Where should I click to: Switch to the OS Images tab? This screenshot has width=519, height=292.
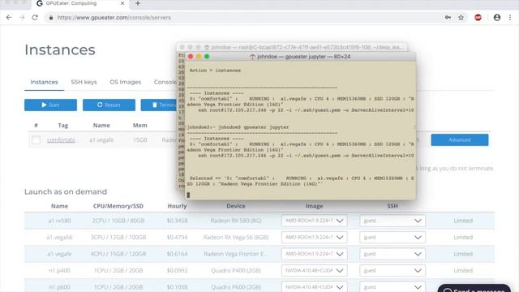126,82
